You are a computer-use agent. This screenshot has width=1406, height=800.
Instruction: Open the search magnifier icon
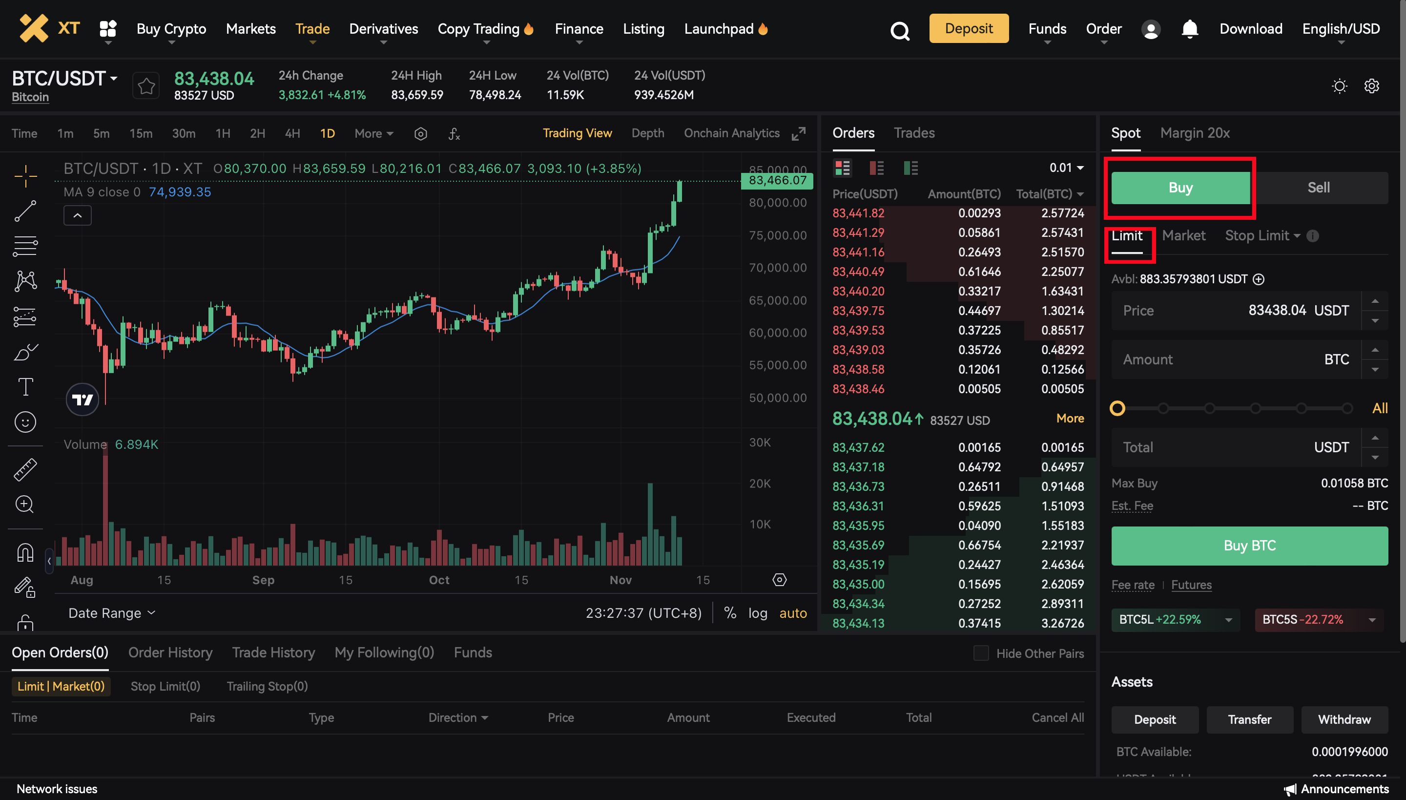pyautogui.click(x=900, y=31)
